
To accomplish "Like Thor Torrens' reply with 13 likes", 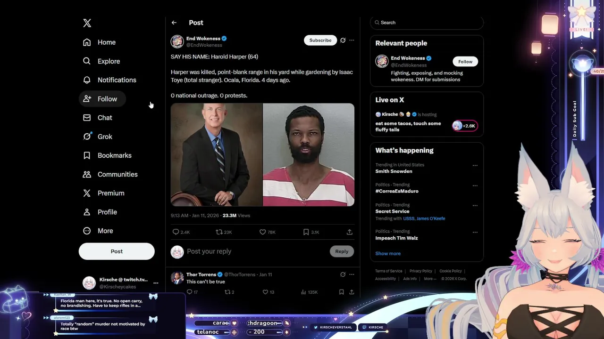I will tap(268, 292).
